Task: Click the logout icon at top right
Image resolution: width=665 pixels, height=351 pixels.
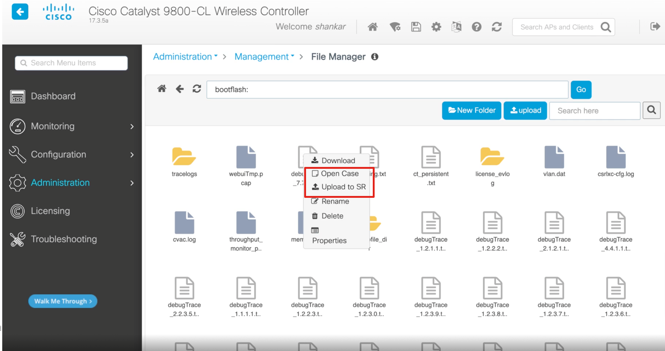Action: [655, 26]
